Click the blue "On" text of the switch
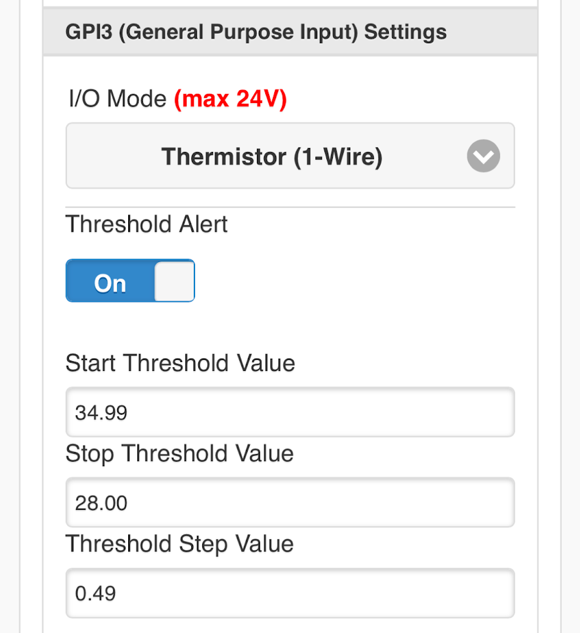 pos(110,283)
